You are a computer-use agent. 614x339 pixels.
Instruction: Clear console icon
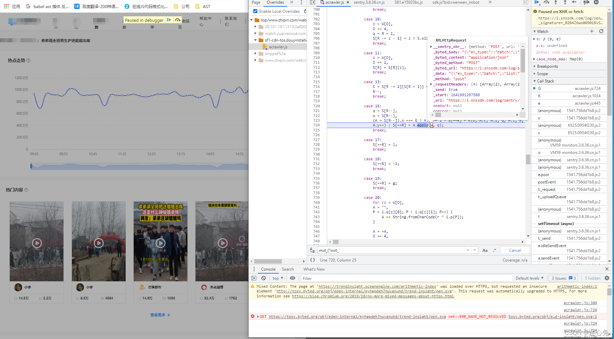264,278
